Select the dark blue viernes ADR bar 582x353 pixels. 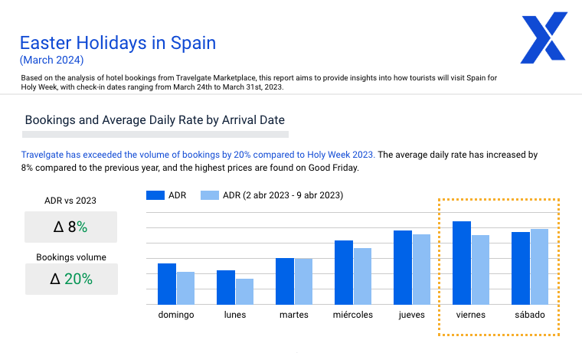[x=462, y=263]
